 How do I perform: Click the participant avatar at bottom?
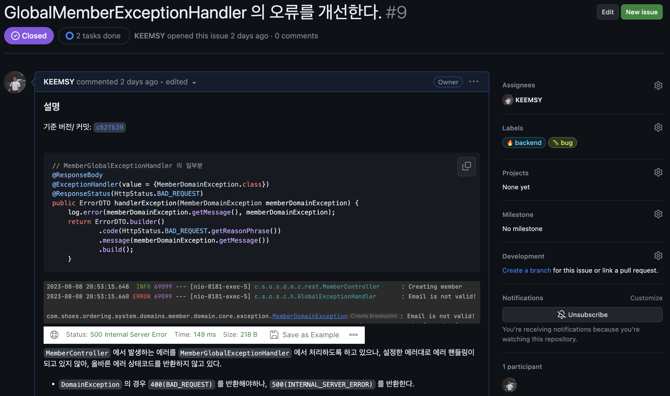click(x=509, y=385)
